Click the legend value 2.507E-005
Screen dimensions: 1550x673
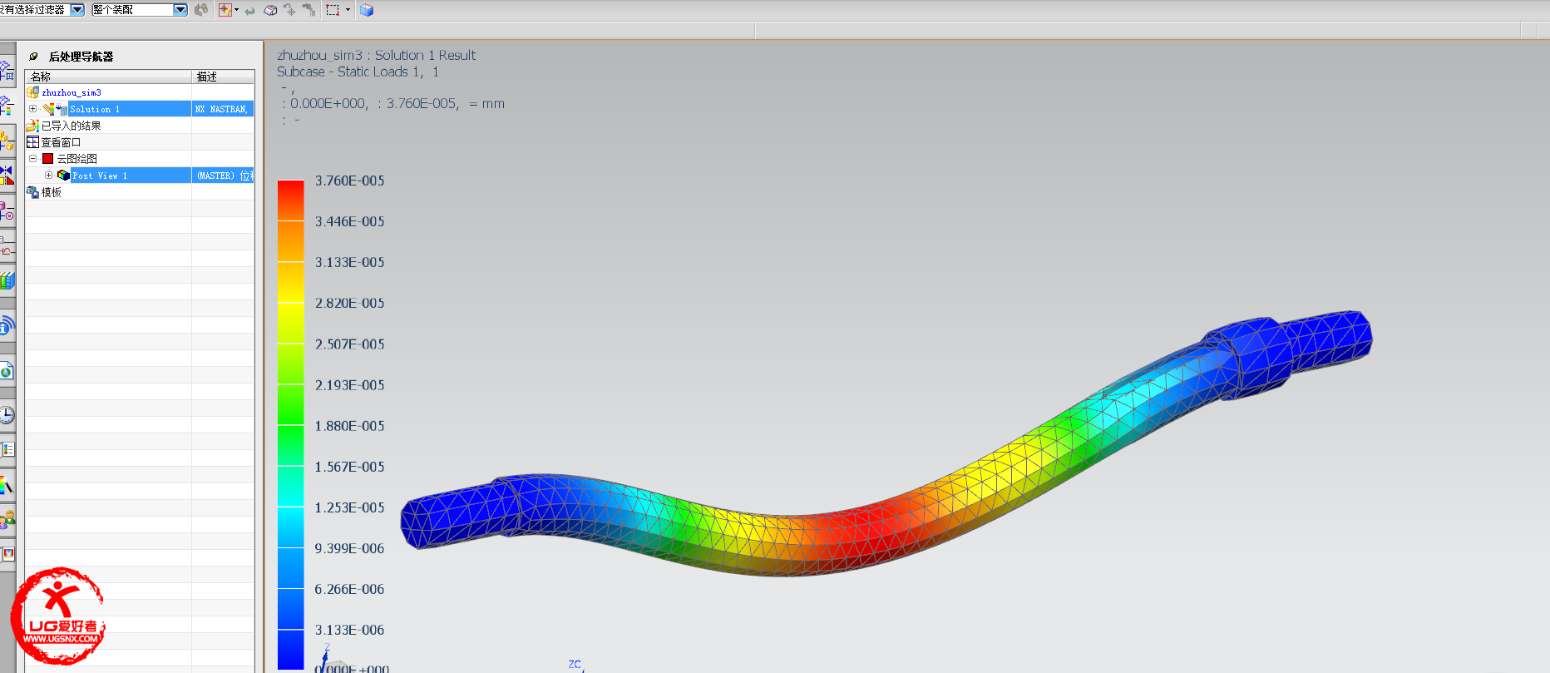click(349, 344)
